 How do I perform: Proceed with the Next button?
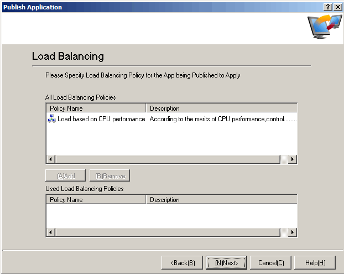226,262
